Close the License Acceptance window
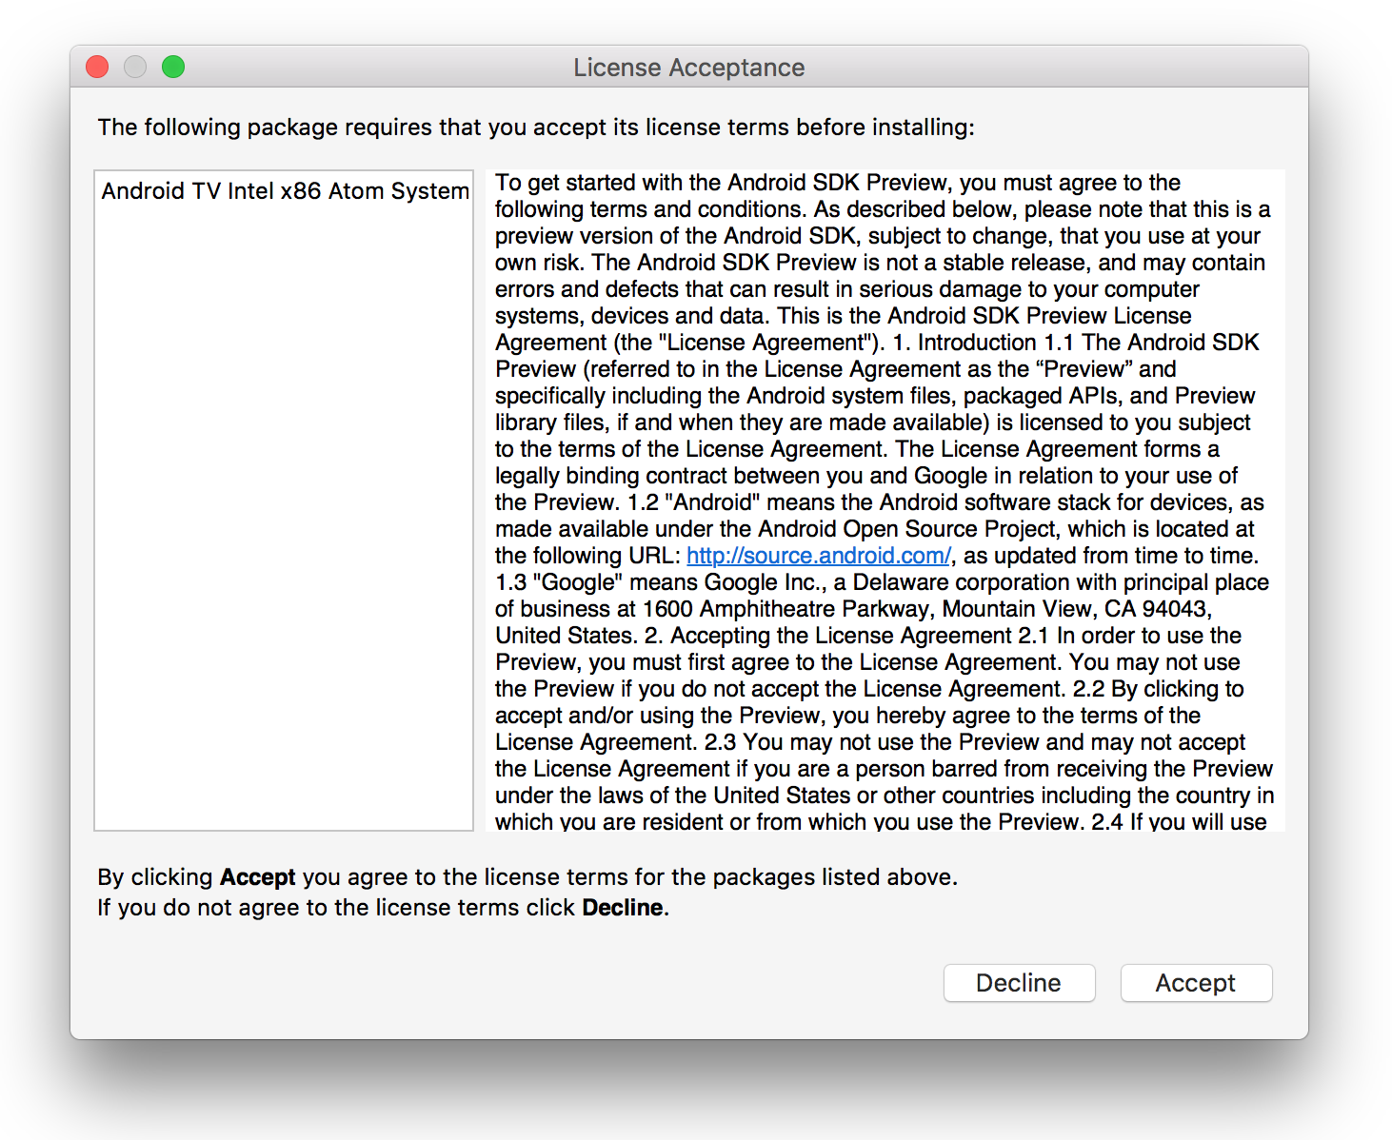 click(x=97, y=67)
